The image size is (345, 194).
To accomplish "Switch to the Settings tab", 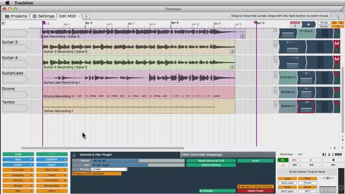I will [x=43, y=16].
